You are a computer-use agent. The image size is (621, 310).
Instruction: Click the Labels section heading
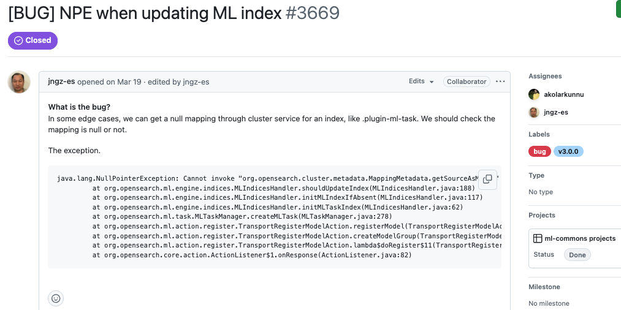point(539,134)
